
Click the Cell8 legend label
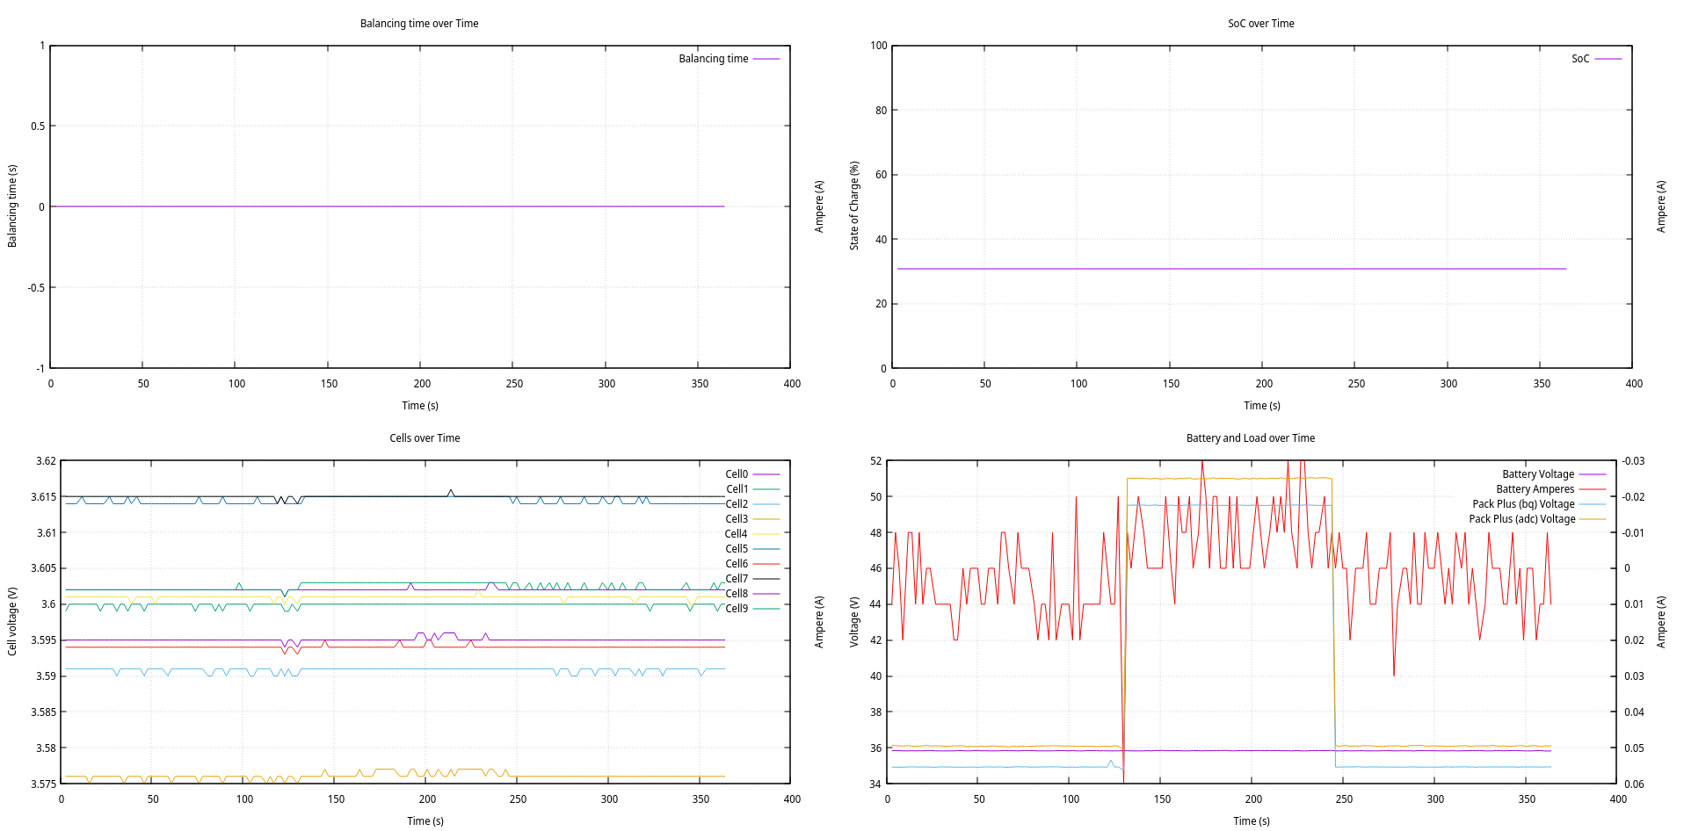point(737,594)
